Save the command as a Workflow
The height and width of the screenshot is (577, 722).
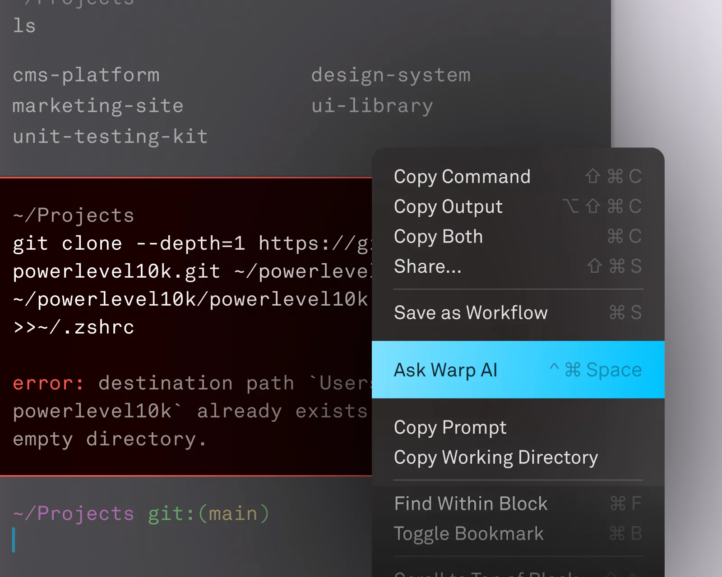coord(470,312)
